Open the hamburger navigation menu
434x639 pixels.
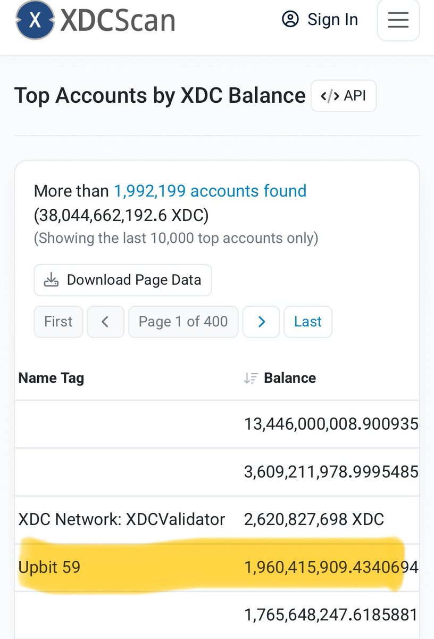pos(398,20)
